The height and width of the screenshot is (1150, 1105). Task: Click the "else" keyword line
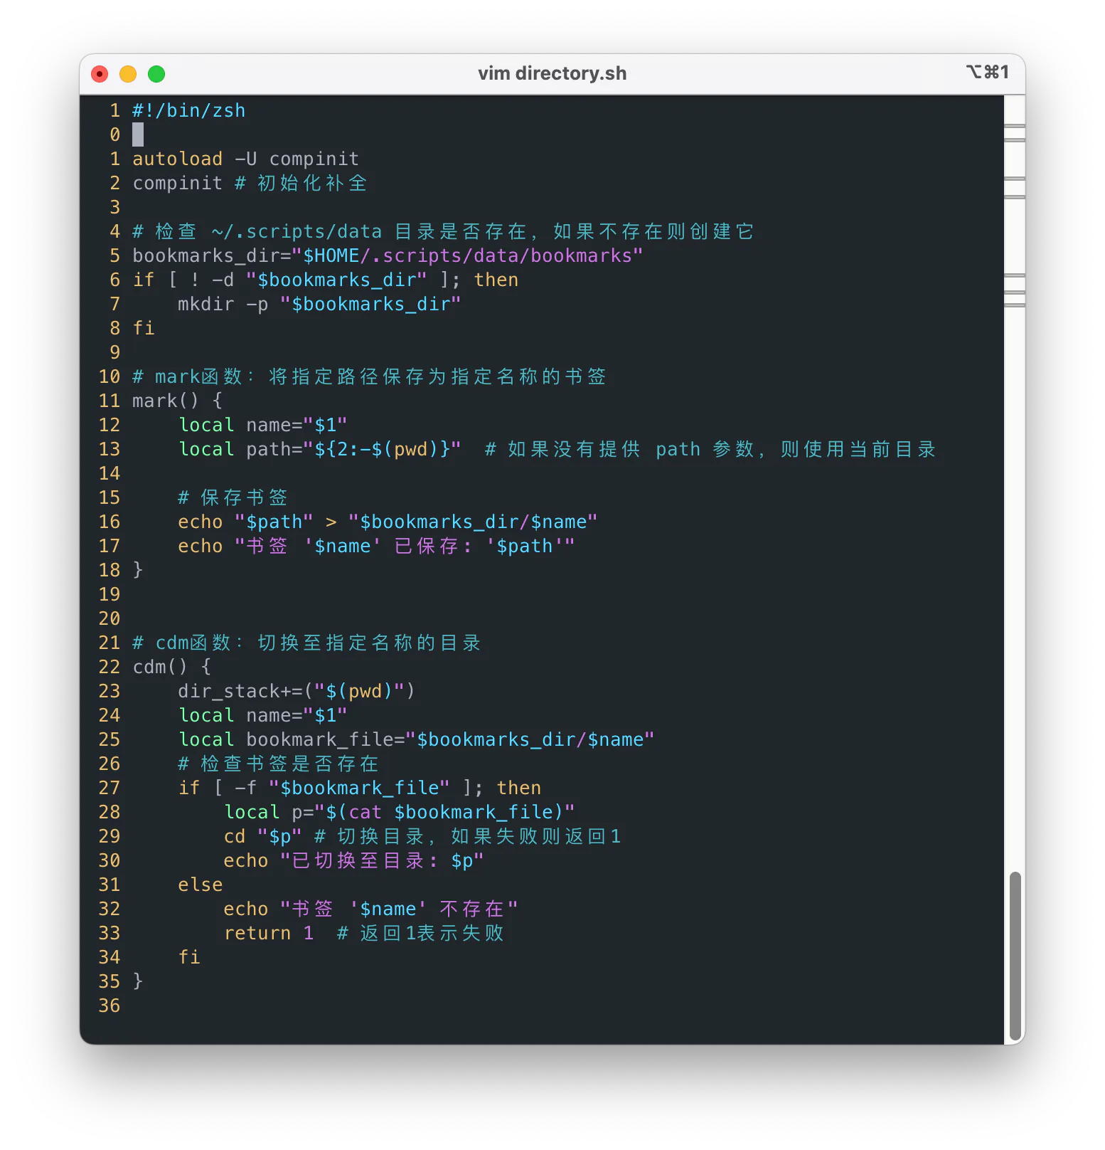(201, 885)
